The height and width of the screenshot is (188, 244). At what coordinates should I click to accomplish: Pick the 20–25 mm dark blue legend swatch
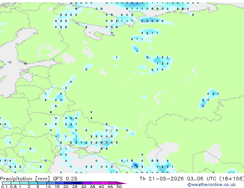[69, 183]
